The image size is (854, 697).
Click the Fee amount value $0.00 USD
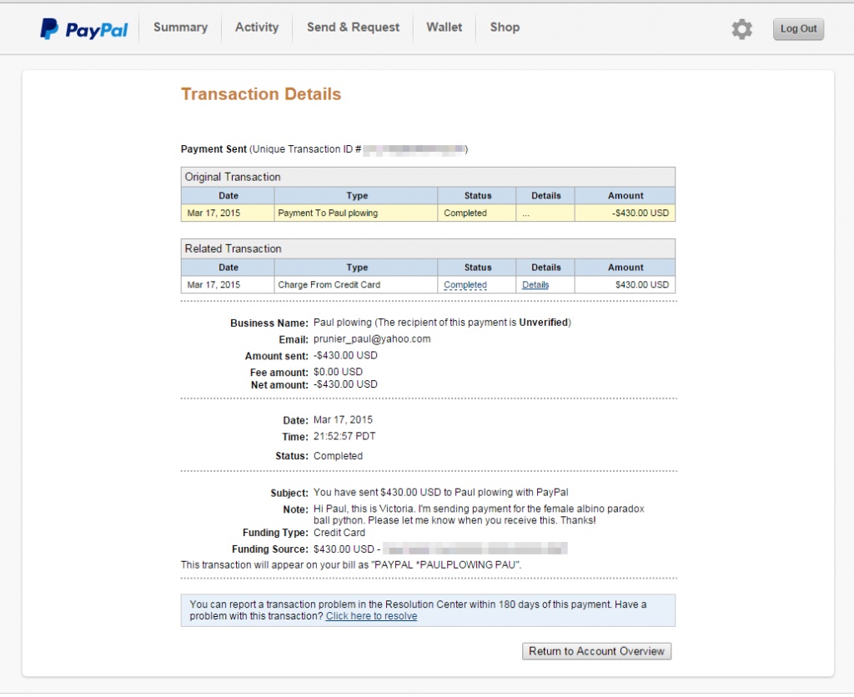338,371
